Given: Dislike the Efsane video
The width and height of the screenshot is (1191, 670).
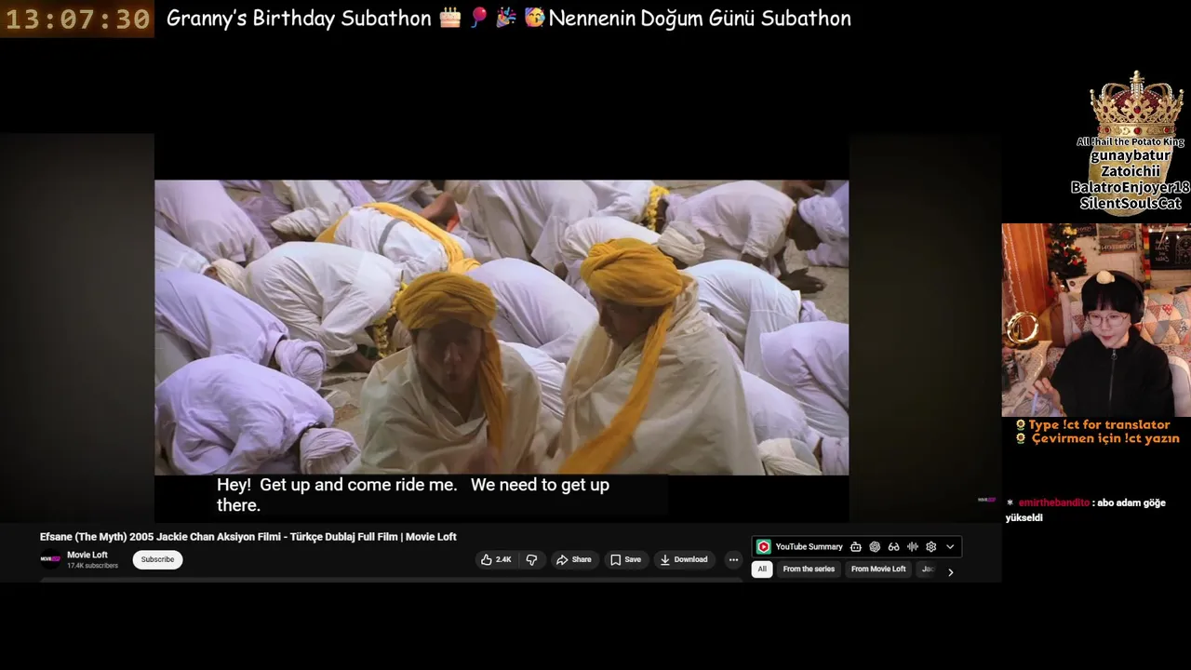Looking at the screenshot, I should tap(531, 559).
